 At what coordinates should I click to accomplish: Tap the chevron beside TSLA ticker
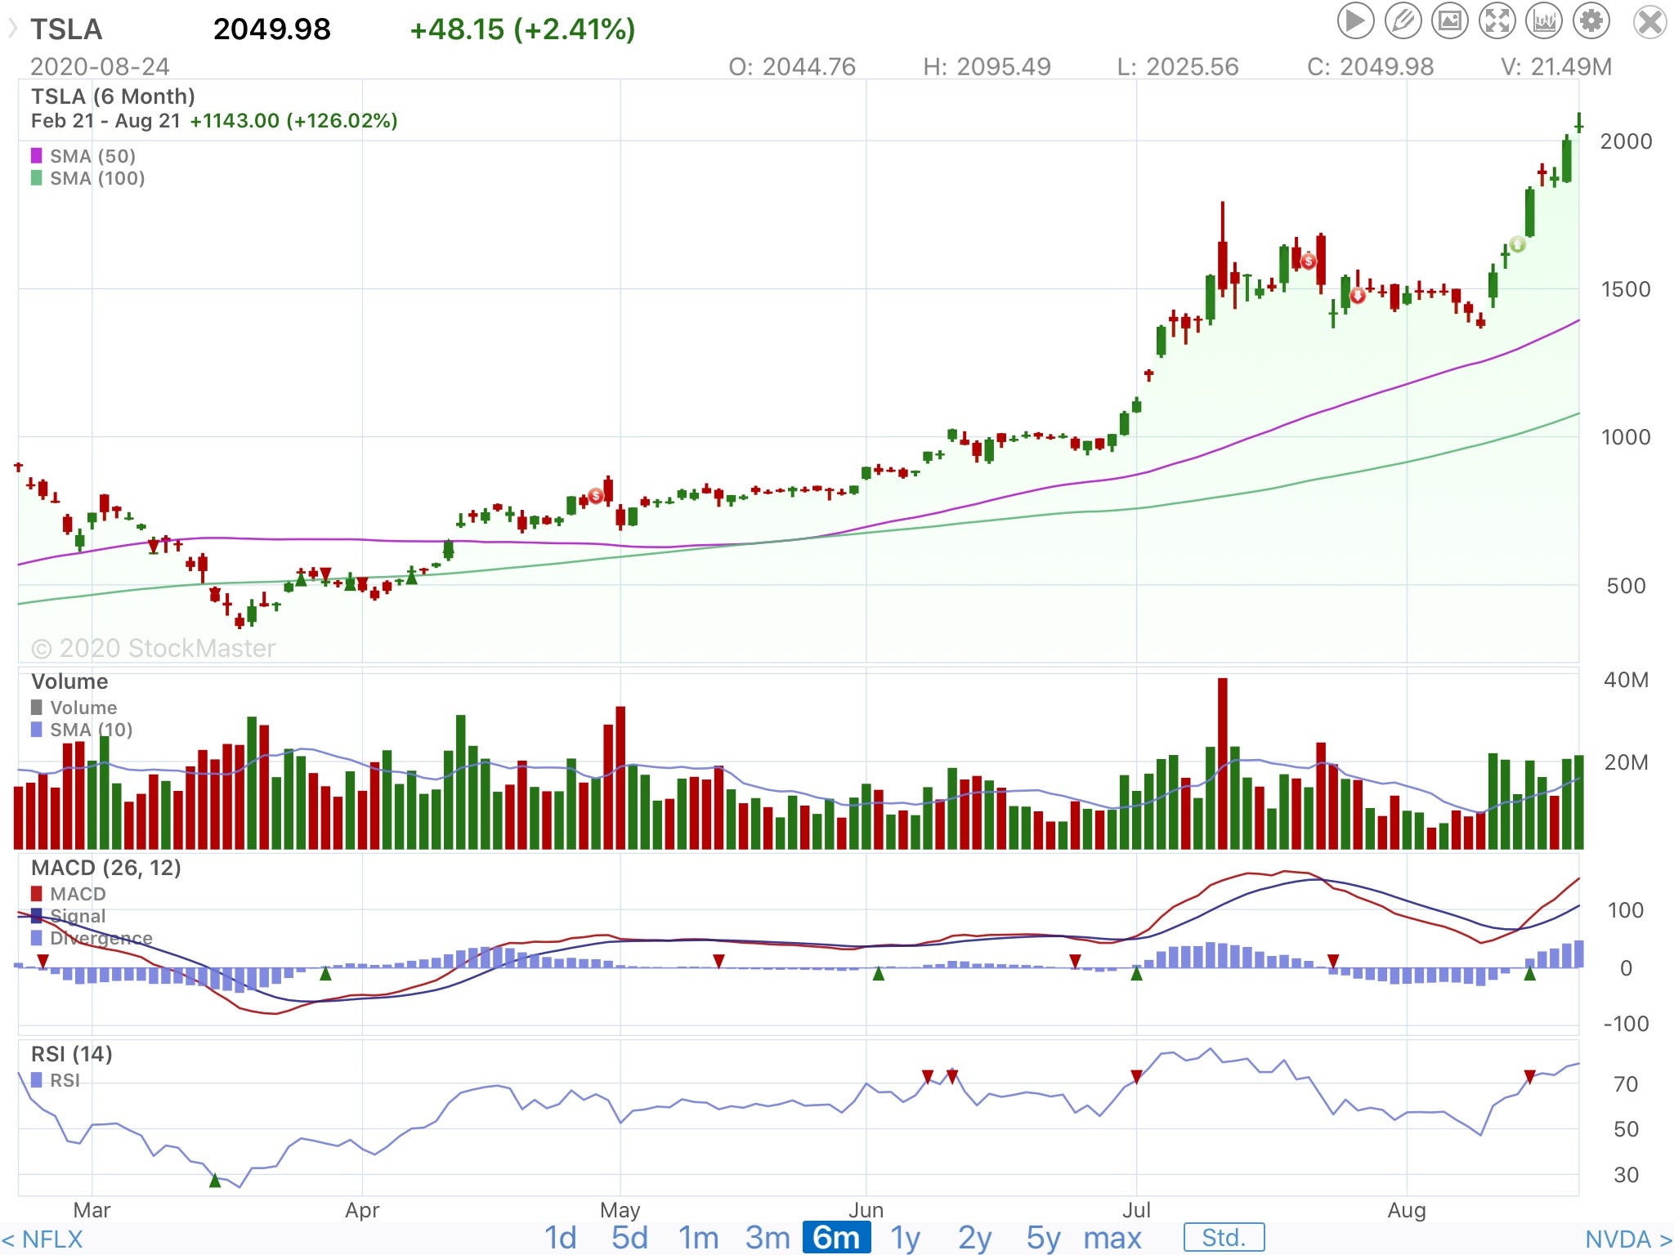click(12, 29)
